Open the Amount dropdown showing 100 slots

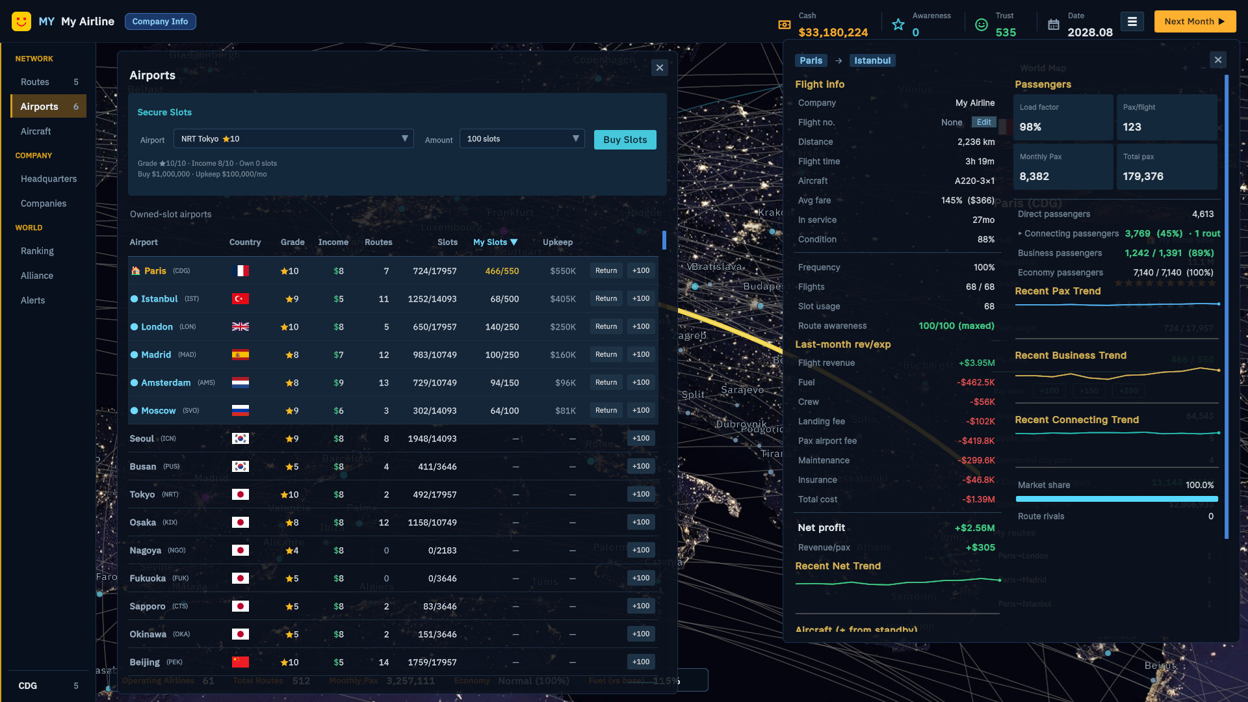pyautogui.click(x=522, y=138)
